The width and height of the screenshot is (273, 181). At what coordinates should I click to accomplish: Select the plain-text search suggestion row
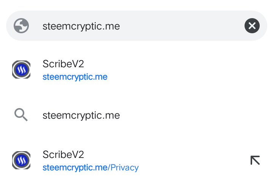[x=137, y=115]
